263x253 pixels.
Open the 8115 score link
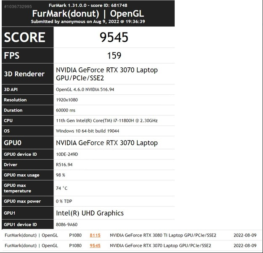coord(95,235)
